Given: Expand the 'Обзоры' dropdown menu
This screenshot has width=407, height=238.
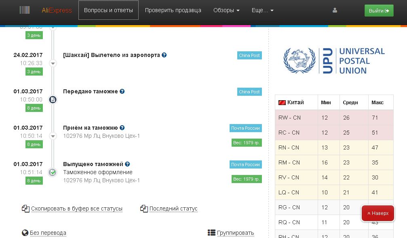Looking at the screenshot, I should pos(226,11).
